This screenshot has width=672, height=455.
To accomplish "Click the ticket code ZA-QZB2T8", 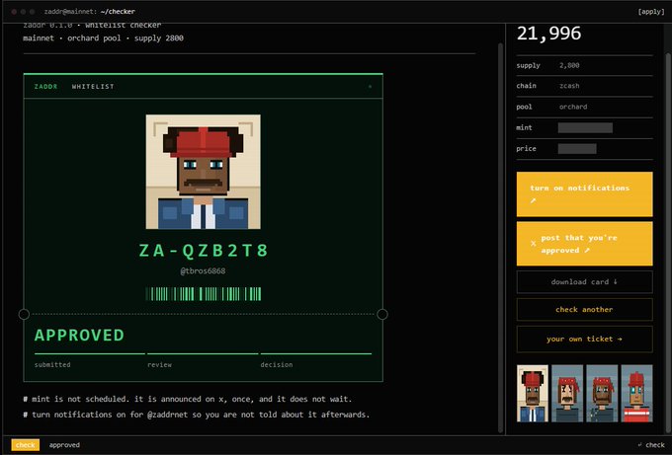I will tap(204, 251).
